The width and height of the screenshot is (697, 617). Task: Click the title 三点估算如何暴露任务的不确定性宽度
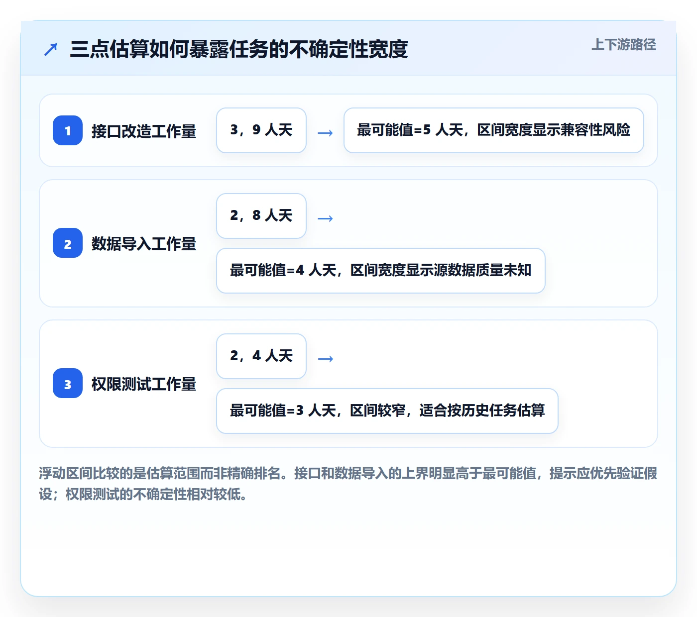coord(239,49)
